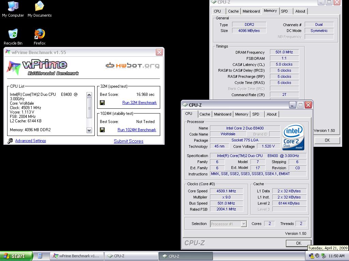Minimize the front CPU-Z window
The width and height of the screenshot is (349, 261).
coord(293,105)
